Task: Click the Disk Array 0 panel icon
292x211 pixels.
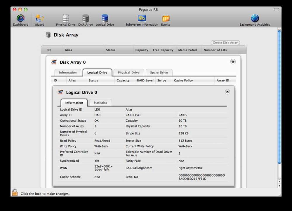Action: click(x=54, y=62)
